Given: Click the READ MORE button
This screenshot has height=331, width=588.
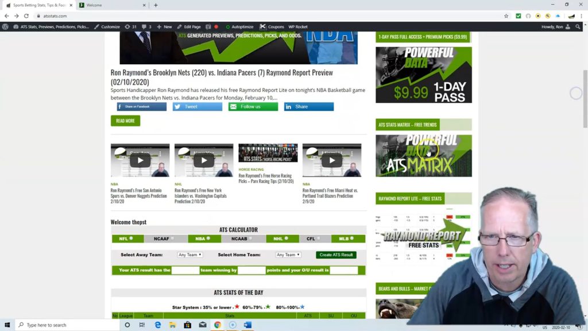Looking at the screenshot, I should click(x=125, y=121).
